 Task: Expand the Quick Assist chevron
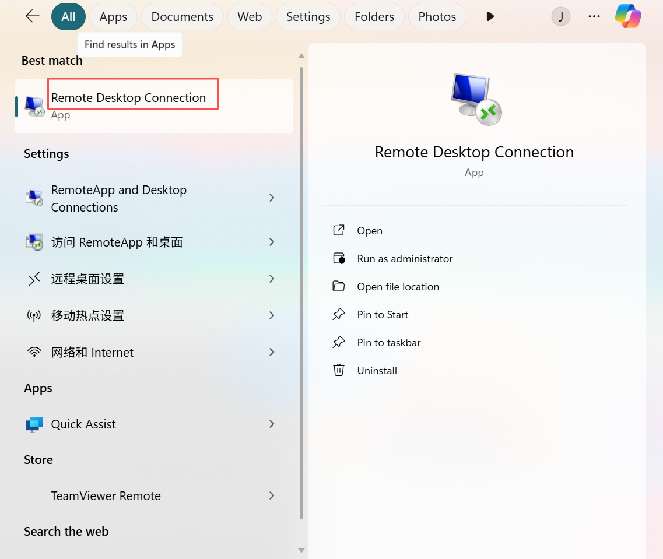click(272, 424)
